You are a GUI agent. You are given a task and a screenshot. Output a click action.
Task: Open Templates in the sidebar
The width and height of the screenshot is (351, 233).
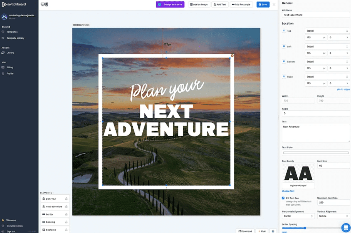(x=12, y=32)
